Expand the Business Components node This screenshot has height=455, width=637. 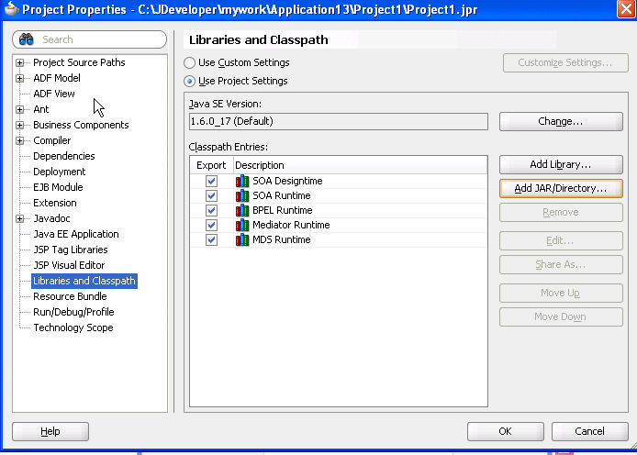coord(19,125)
